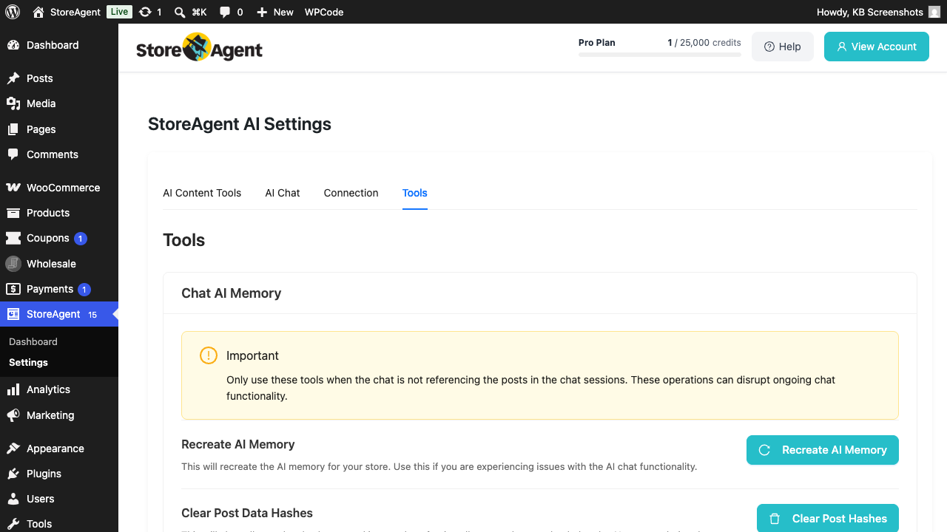This screenshot has height=532, width=947.
Task: Click the Appearance paintbrush icon
Action: 13,449
